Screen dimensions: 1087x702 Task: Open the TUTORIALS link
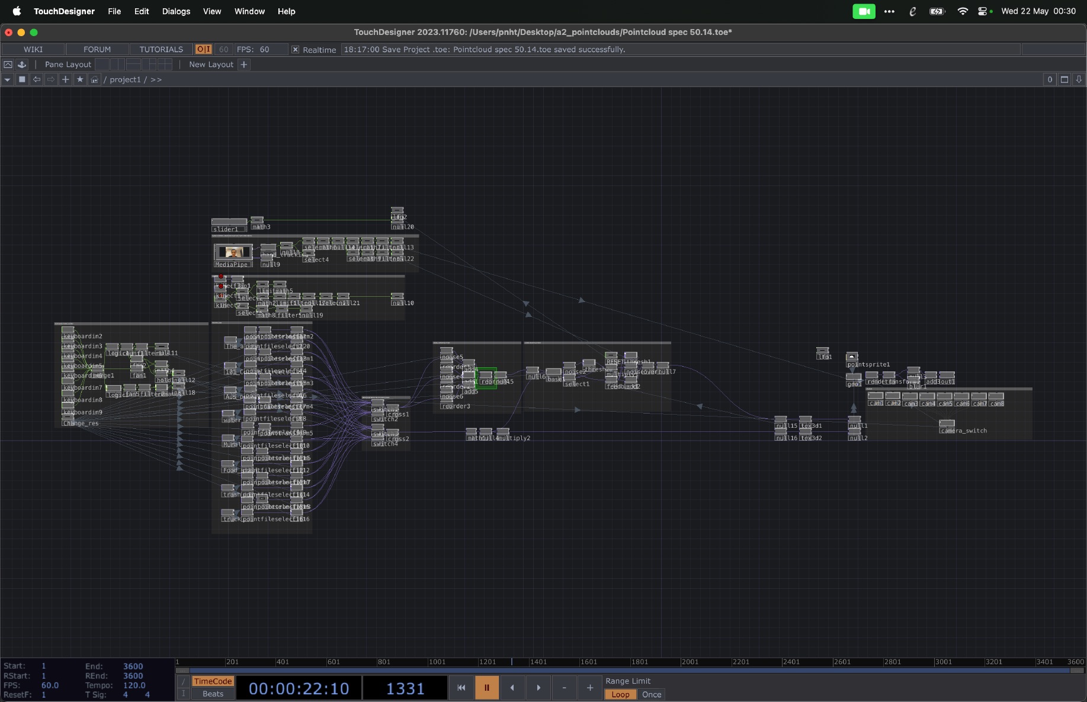pyautogui.click(x=161, y=49)
